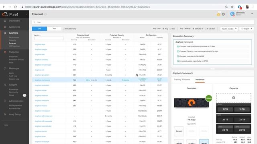The image size is (257, 144).
Task: Open the Export dropdown
Action: [247, 29]
